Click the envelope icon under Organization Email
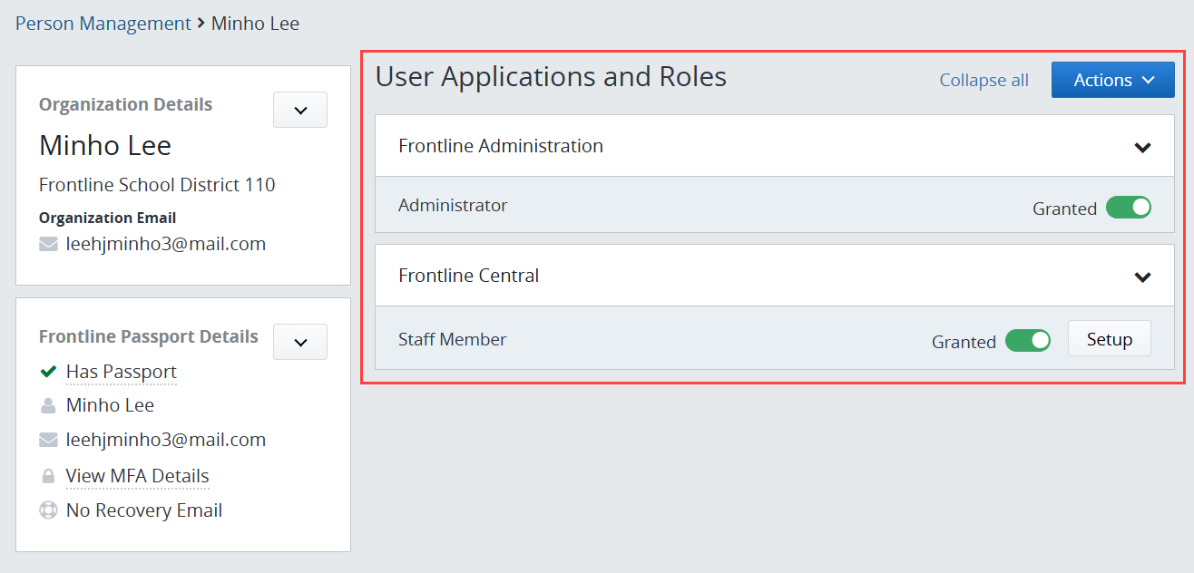Screen dimensions: 1194x573 48,244
